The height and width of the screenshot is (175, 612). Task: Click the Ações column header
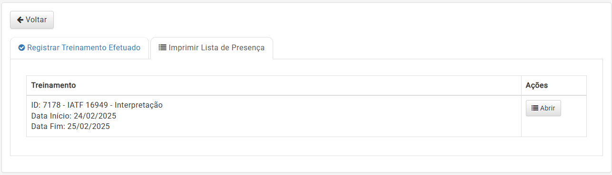click(537, 85)
